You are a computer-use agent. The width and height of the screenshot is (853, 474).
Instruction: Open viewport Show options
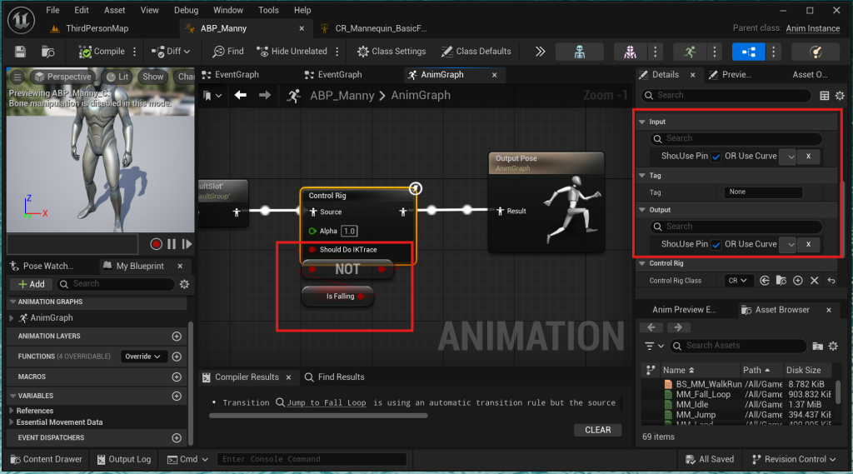(x=153, y=77)
